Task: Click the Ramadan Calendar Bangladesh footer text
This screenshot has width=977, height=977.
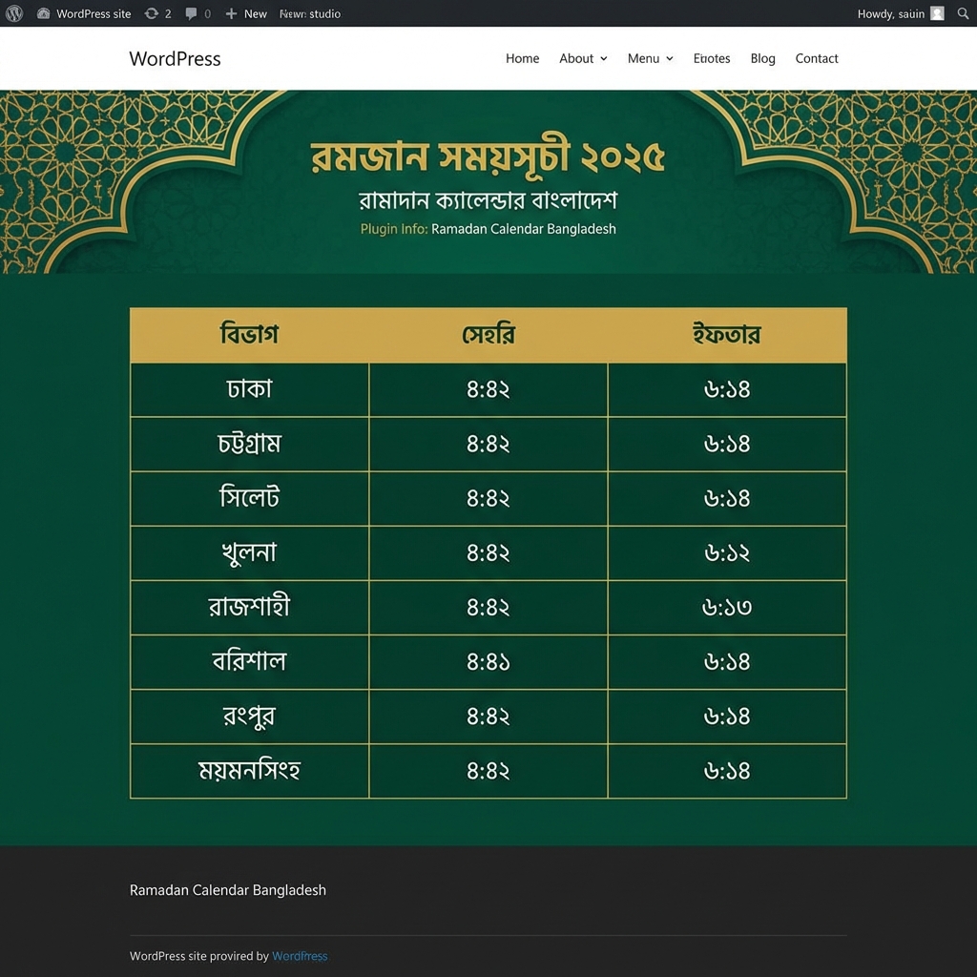Action: [x=227, y=889]
